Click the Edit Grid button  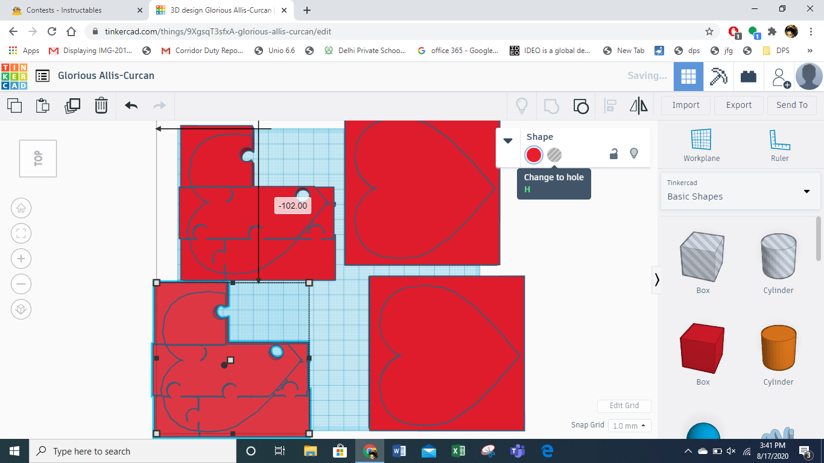point(624,406)
